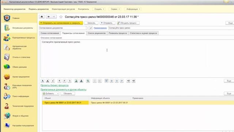Expand the Информация menu
The image size is (234, 132).
click(x=133, y=9)
